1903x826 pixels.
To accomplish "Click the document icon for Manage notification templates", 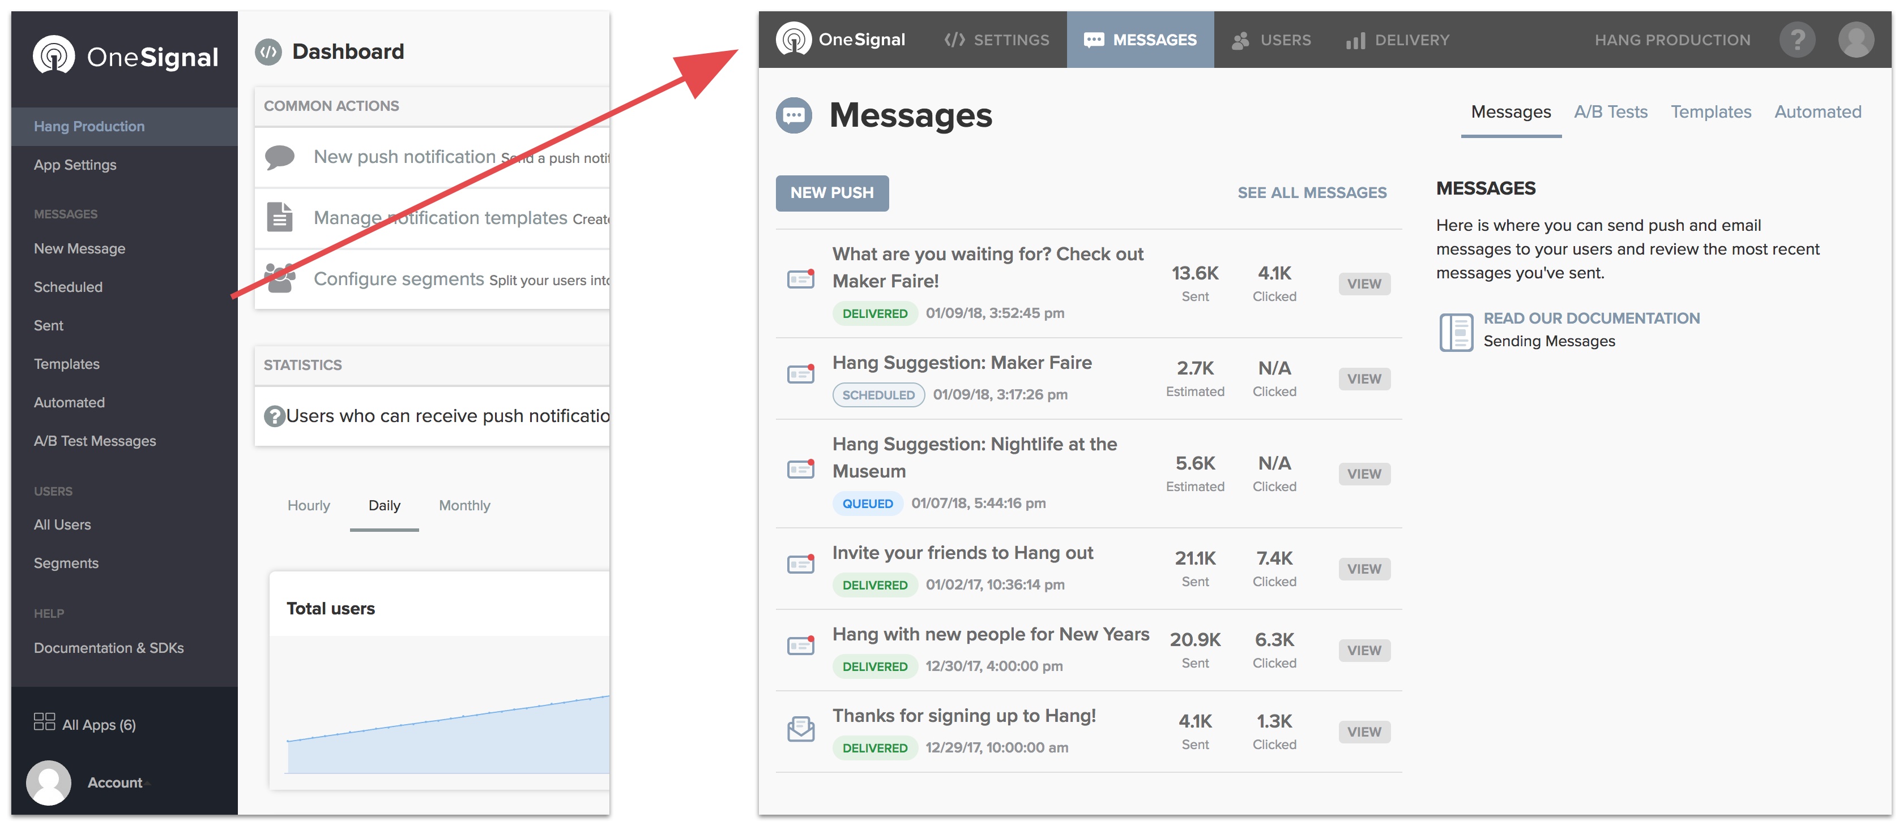I will click(279, 217).
